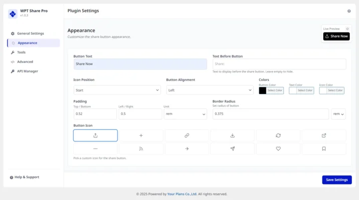
Task: Click the Border Radius value field
Action: (271, 114)
